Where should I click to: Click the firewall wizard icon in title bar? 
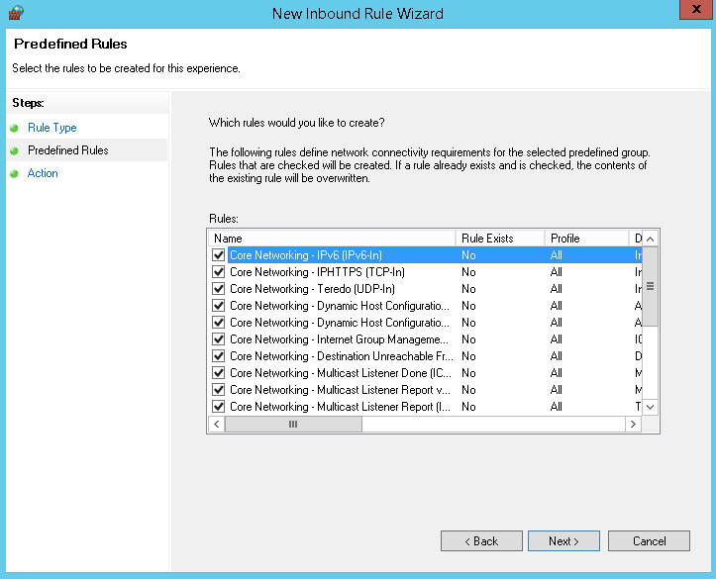pyautogui.click(x=15, y=13)
